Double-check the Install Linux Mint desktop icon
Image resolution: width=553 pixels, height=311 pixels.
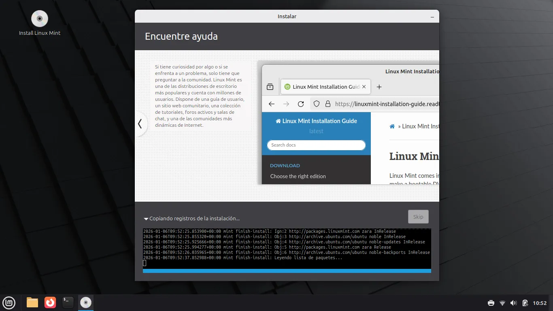tap(40, 19)
